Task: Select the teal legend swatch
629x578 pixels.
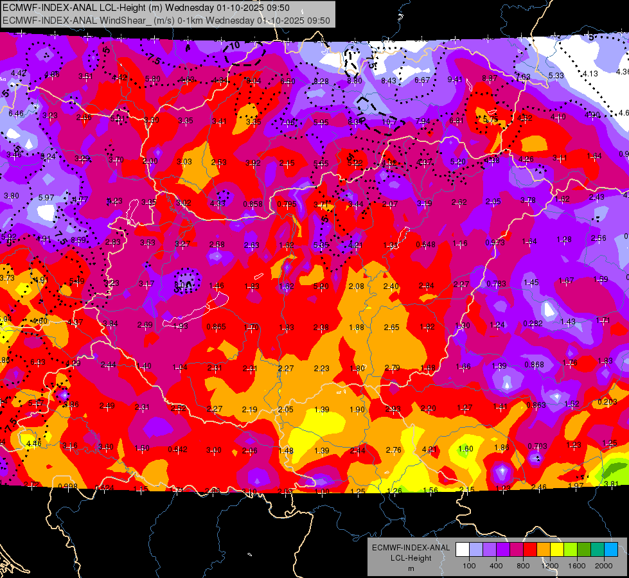Action: coord(598,549)
